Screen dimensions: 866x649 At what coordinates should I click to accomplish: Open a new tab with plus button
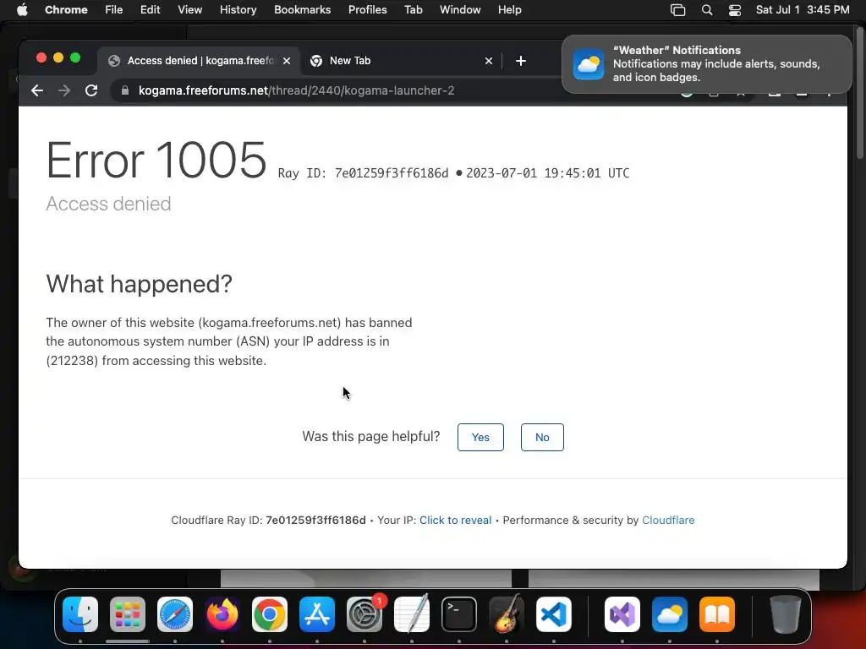tap(521, 61)
